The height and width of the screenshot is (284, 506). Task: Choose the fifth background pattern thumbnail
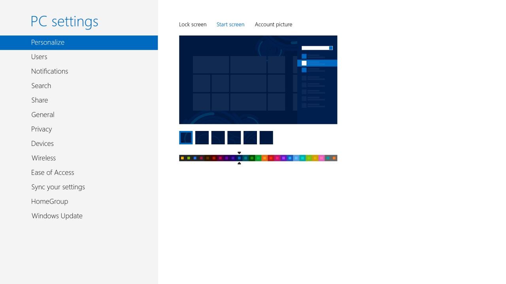coord(250,138)
